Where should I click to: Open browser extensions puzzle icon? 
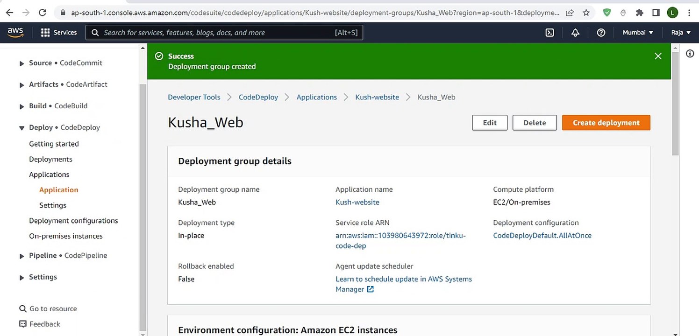(640, 13)
